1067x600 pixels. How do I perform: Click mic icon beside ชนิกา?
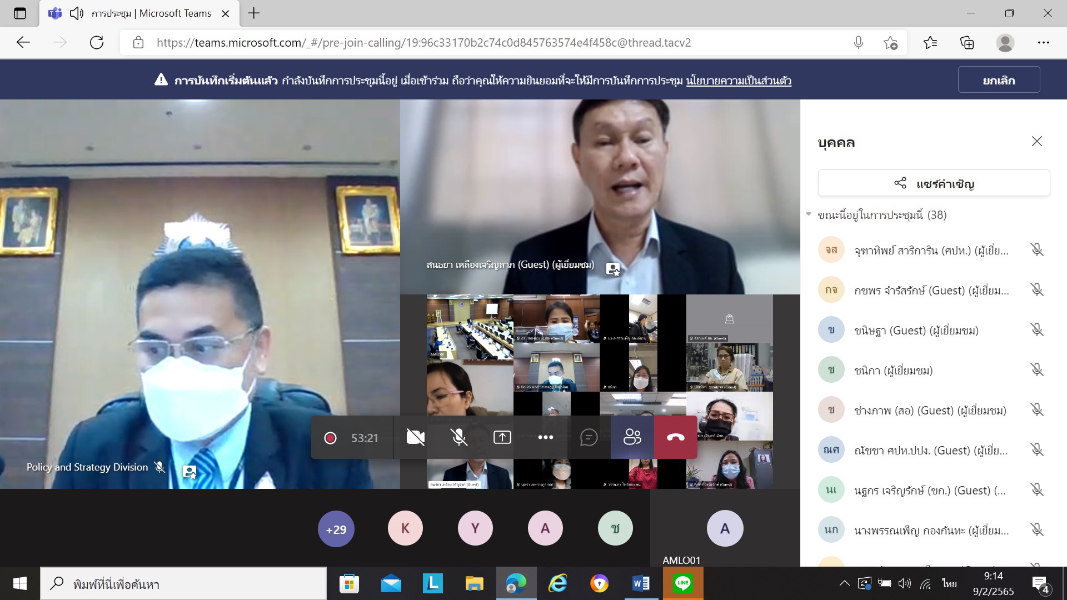[x=1036, y=370]
